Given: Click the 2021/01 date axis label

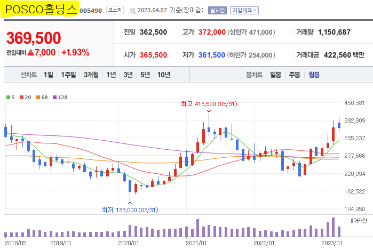Looking at the screenshot, I should tap(196, 243).
